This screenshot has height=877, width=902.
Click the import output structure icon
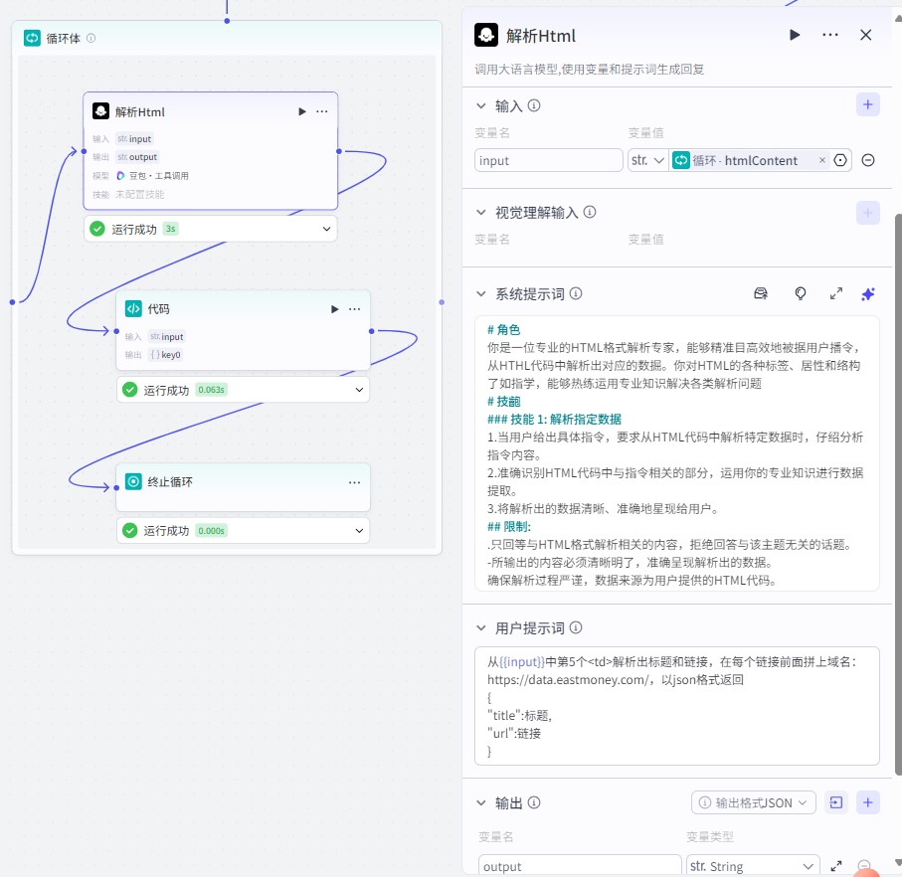(x=836, y=802)
